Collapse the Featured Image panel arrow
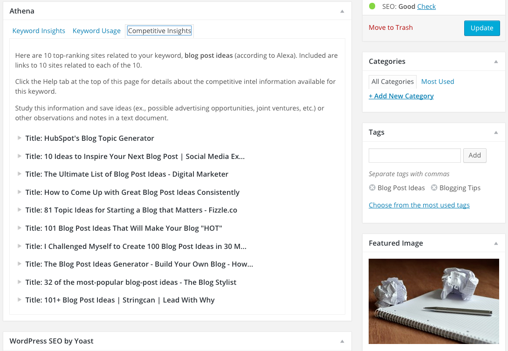 coord(496,243)
